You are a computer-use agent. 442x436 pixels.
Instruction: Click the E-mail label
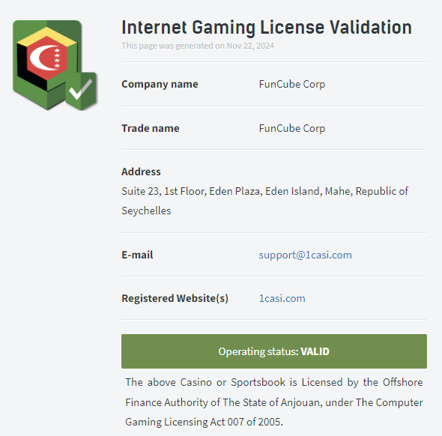137,255
